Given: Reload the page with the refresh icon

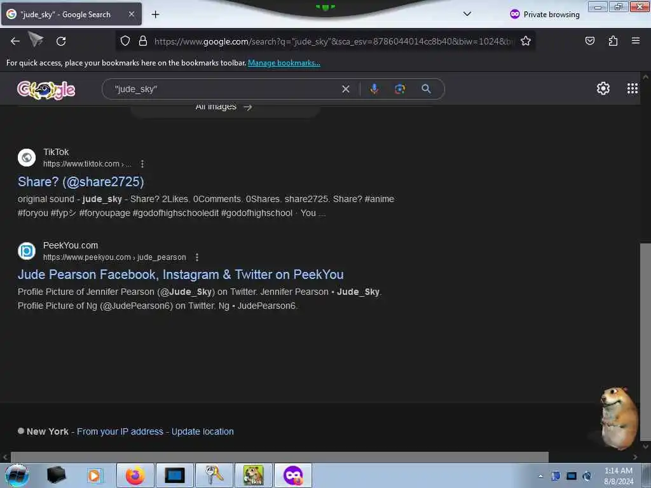Looking at the screenshot, I should 61,41.
